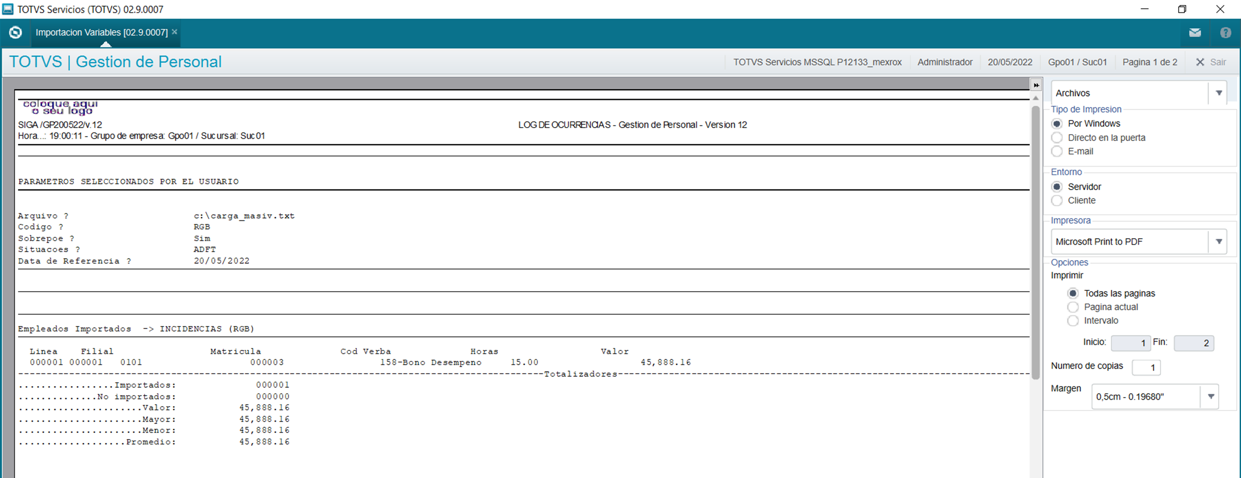Select E-mail print type
Image resolution: width=1241 pixels, height=478 pixels.
(1057, 151)
